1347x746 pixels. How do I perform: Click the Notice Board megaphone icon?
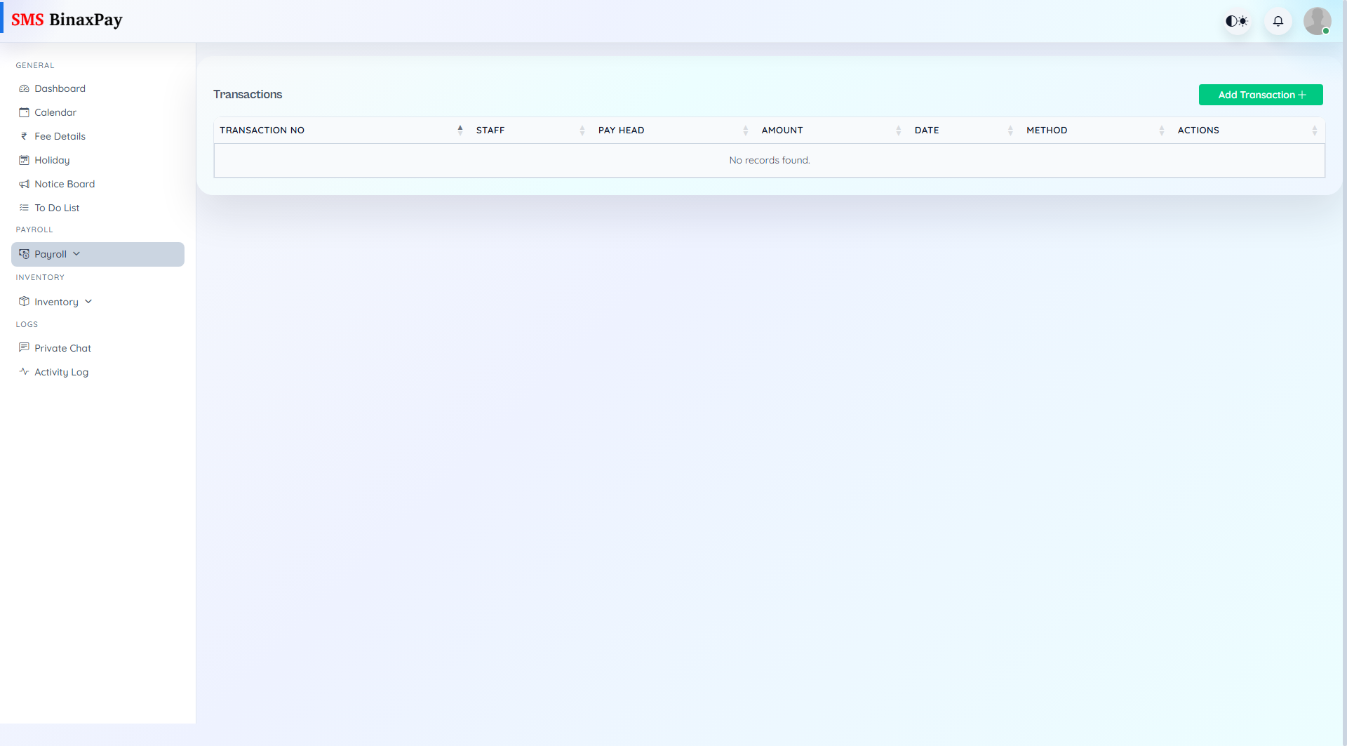[25, 184]
